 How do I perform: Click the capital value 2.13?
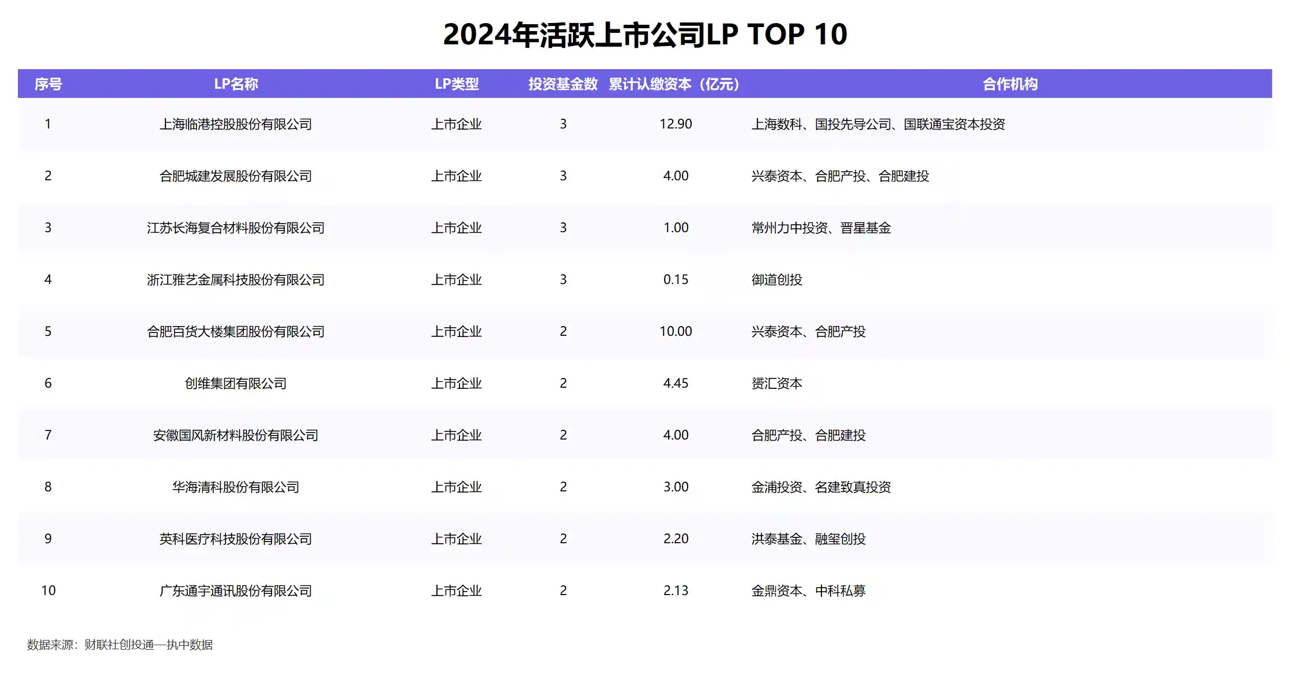click(x=676, y=590)
